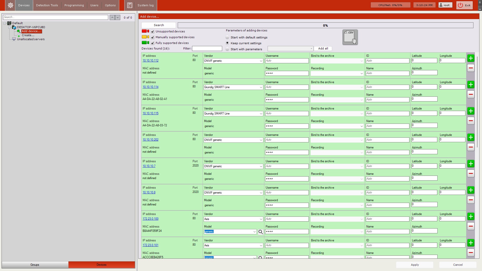Collapse the Default tree node
Screen dimensions: 482x271
[5, 23]
